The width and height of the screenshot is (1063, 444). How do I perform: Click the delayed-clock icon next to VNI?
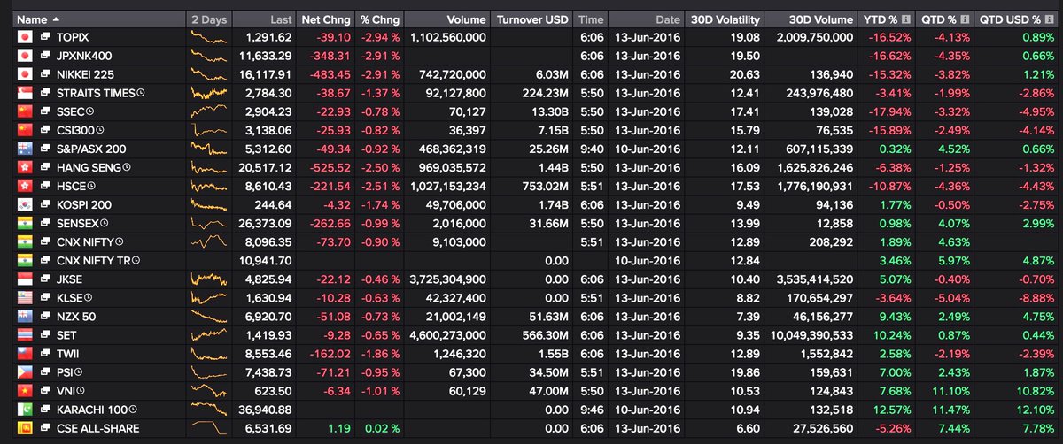tap(80, 391)
